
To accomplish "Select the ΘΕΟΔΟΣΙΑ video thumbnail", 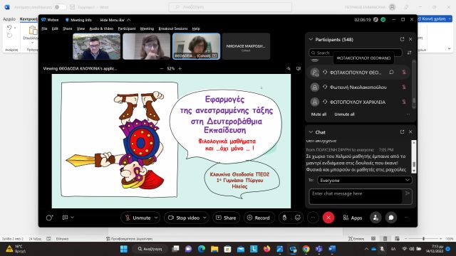I will tap(197, 46).
